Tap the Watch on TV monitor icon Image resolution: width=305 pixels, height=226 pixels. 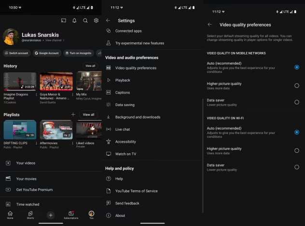(109, 154)
